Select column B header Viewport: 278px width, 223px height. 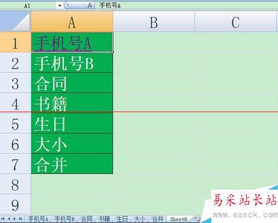click(x=154, y=22)
